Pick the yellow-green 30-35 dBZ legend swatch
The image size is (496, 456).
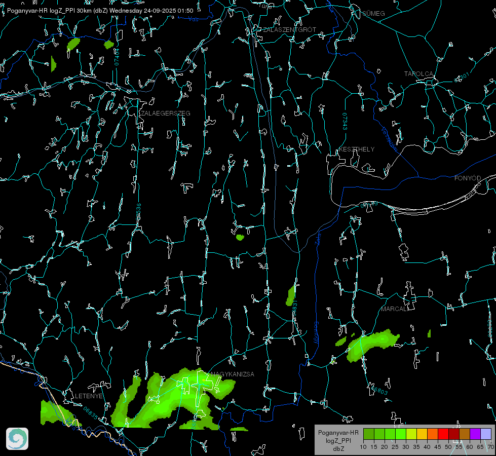(x=411, y=434)
